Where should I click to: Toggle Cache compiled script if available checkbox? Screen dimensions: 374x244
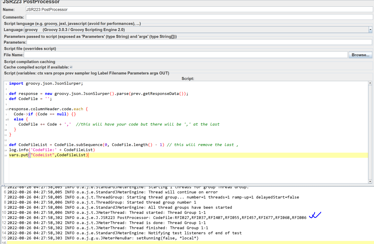[71, 67]
